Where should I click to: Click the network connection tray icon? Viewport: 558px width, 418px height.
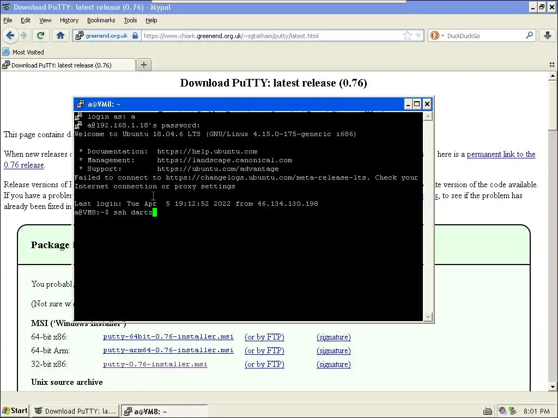click(x=512, y=411)
